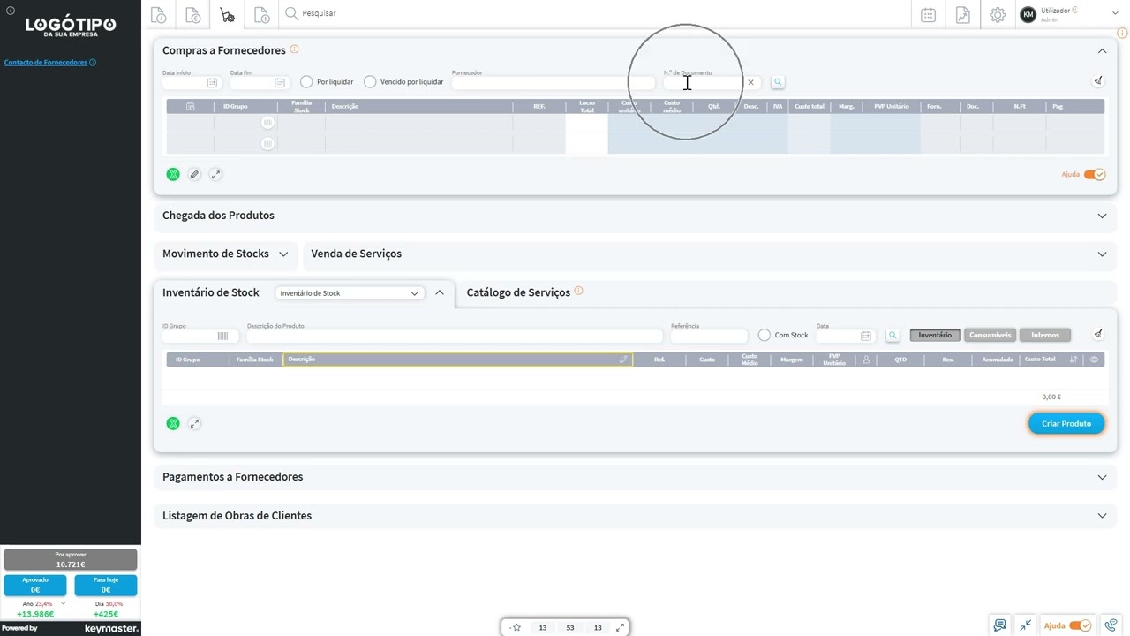
Task: Open the Data fim calendar picker
Action: 279,83
